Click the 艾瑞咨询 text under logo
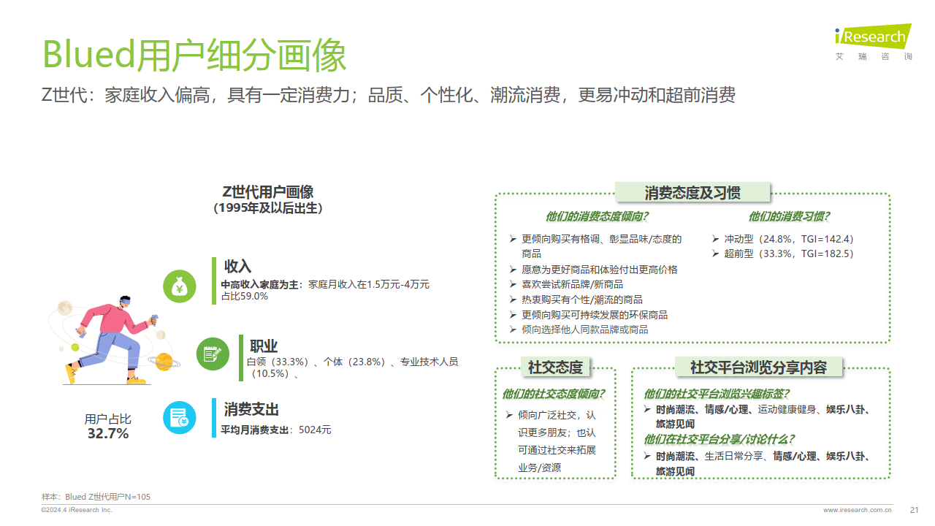This screenshot has width=935, height=526. [874, 57]
